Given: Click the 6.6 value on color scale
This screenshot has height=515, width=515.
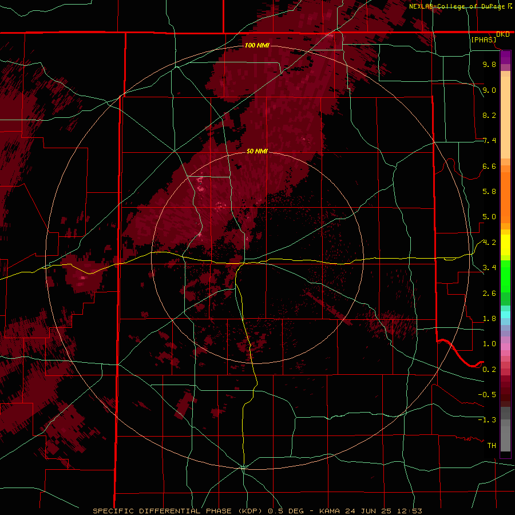Looking at the screenshot, I should (489, 166).
